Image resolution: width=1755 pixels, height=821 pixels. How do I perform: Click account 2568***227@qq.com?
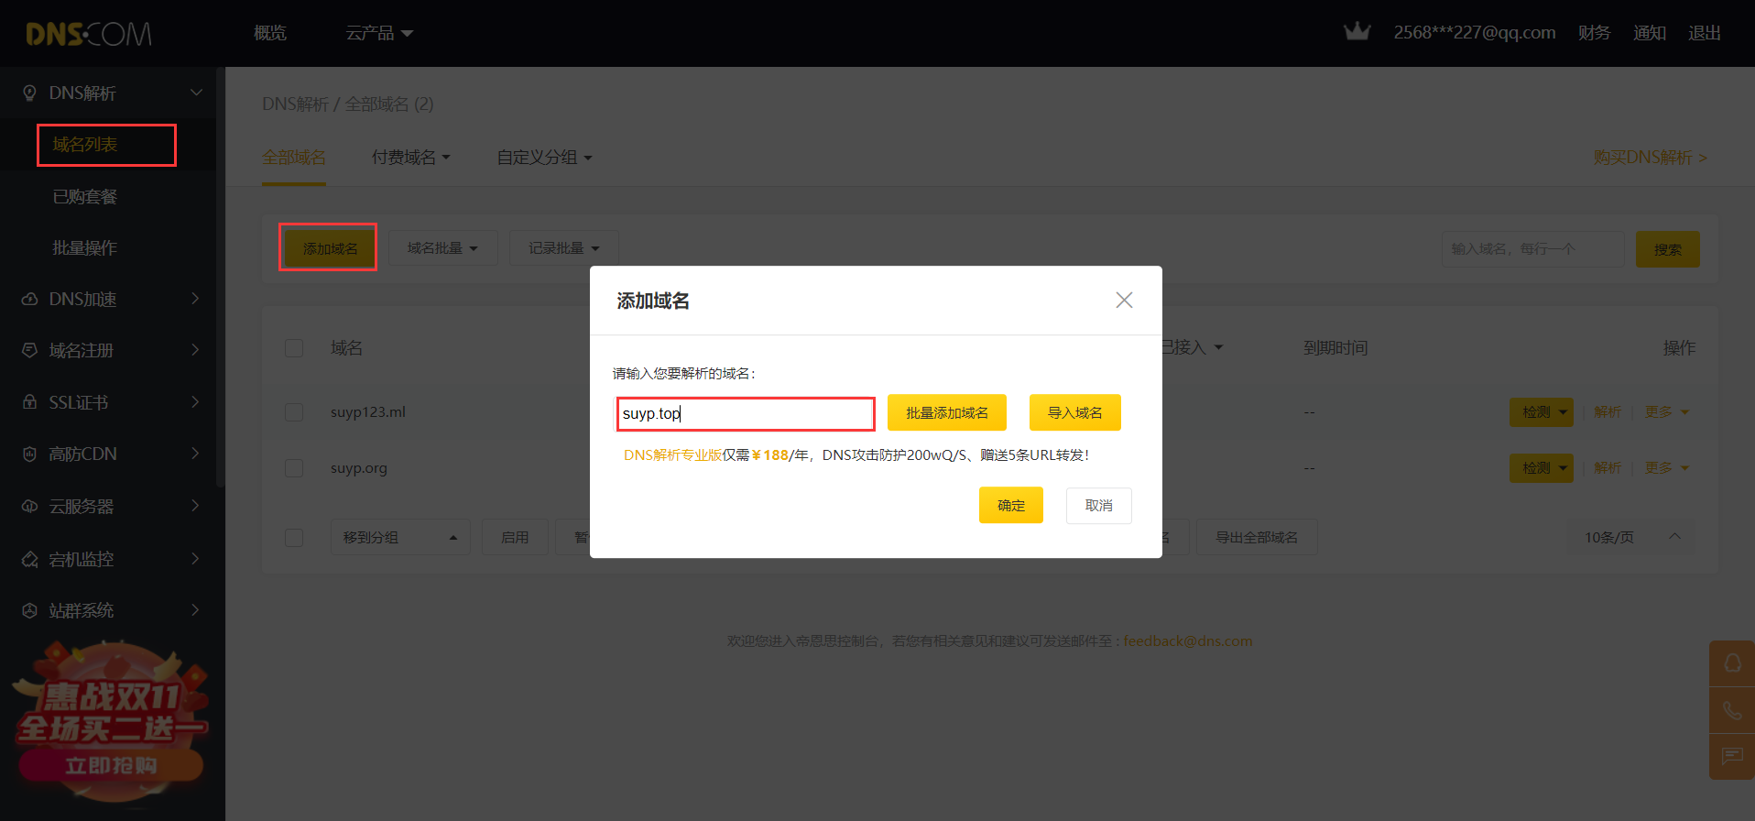click(1475, 33)
